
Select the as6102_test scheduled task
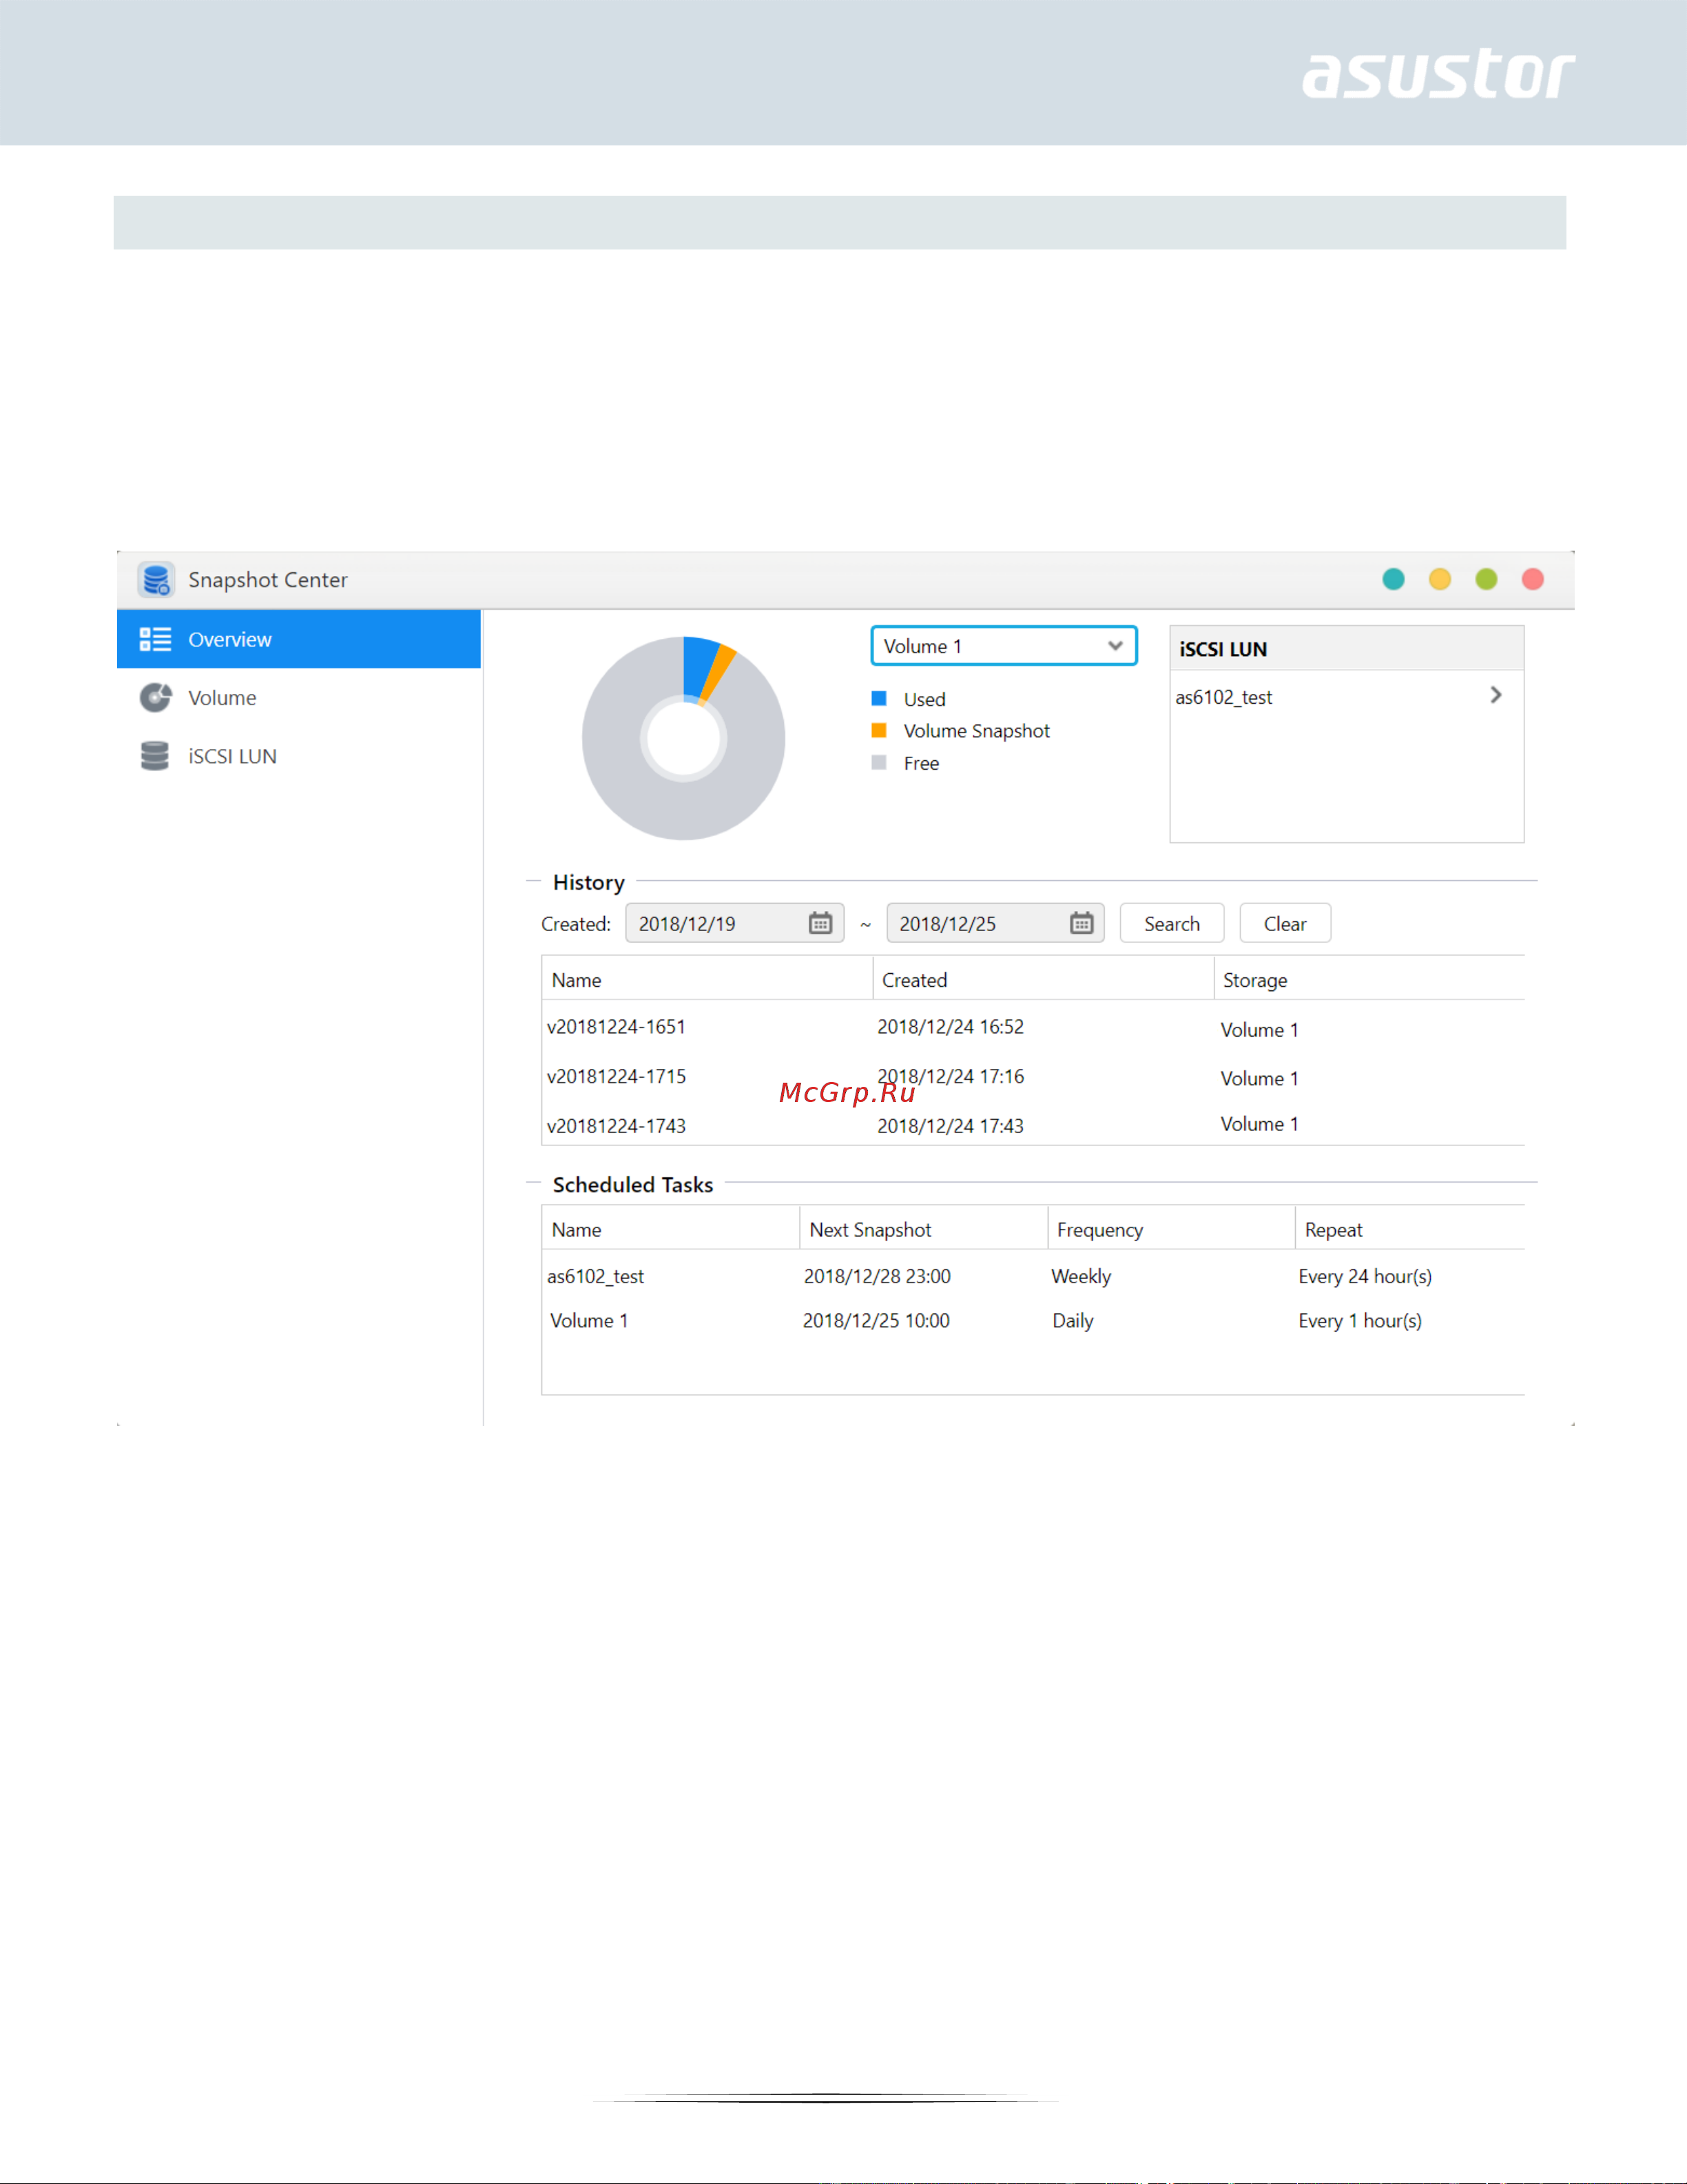(x=1033, y=1276)
